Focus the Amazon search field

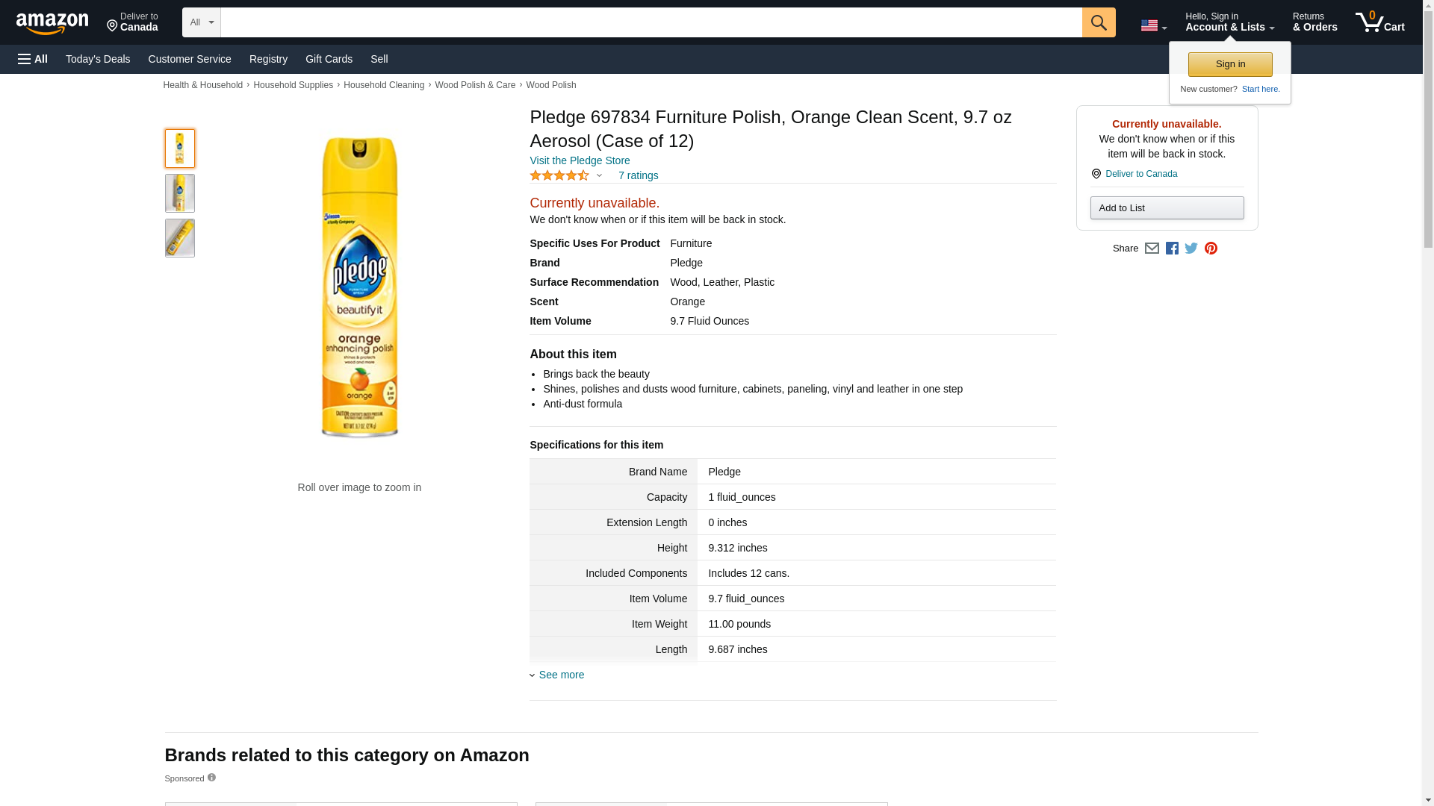tap(651, 22)
